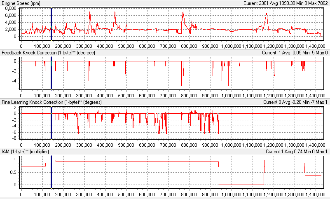Image resolution: width=330 pixels, height=199 pixels.
Task: Select the blue cursor in Feedback Knock graph
Action: click(x=51, y=73)
